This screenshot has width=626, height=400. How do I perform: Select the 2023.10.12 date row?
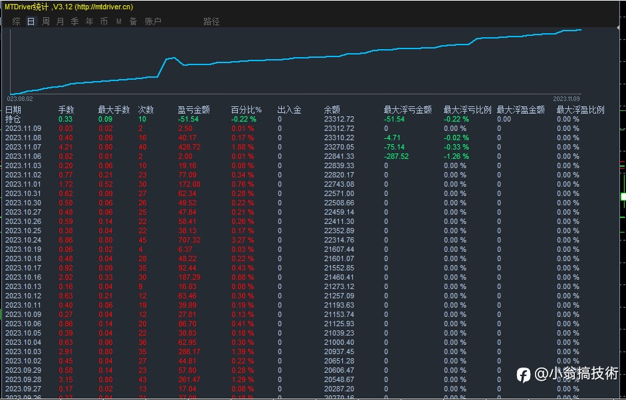[x=23, y=296]
